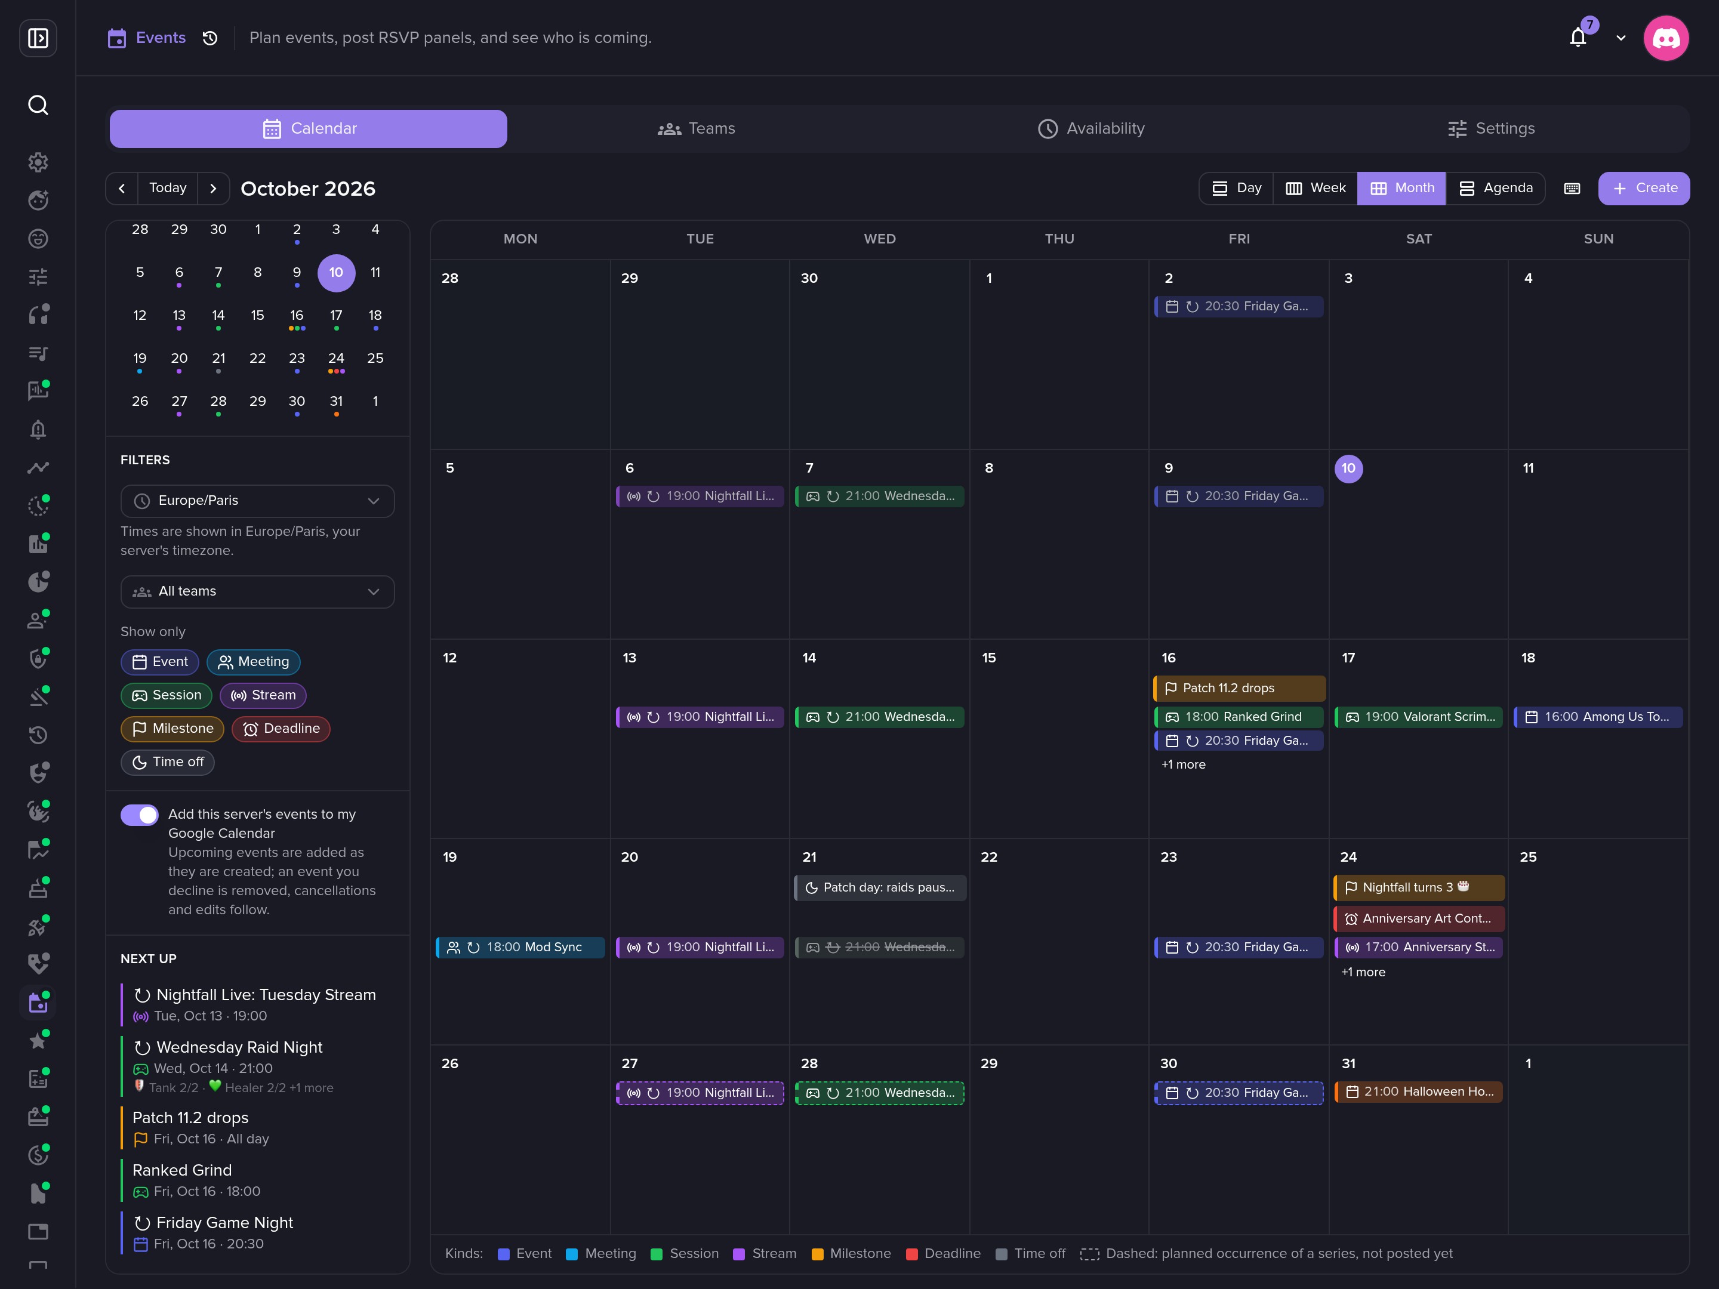Toggle the Deadline filter chip
The height and width of the screenshot is (1289, 1719).
click(281, 728)
